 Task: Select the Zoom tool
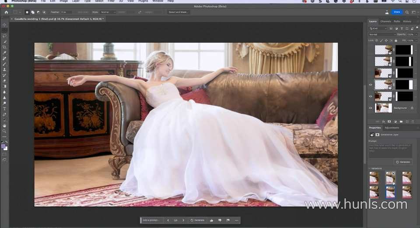coord(4,131)
